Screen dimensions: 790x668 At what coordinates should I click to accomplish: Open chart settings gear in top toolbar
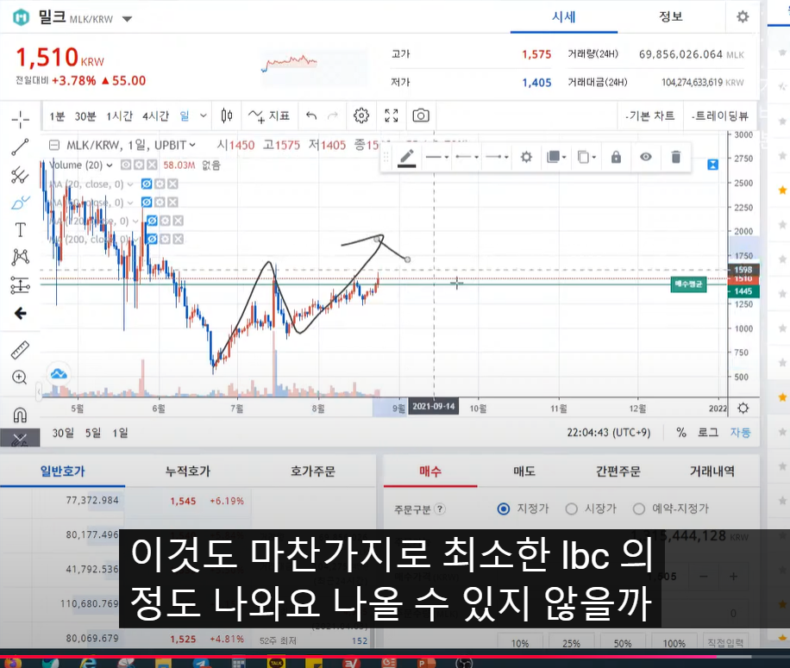pyautogui.click(x=361, y=115)
